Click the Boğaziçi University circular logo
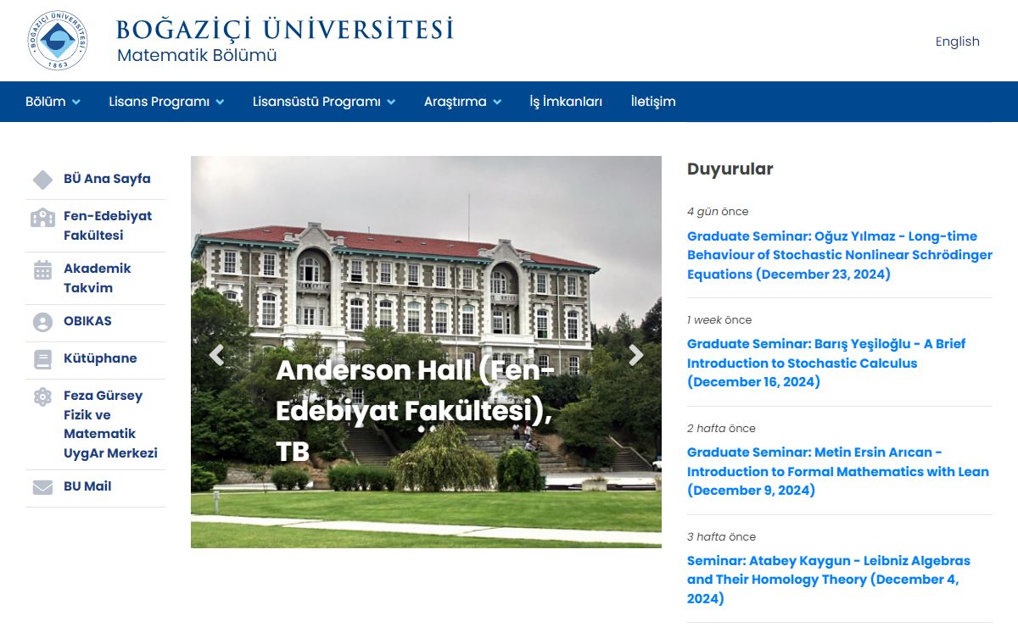The width and height of the screenshot is (1018, 627). 58,41
